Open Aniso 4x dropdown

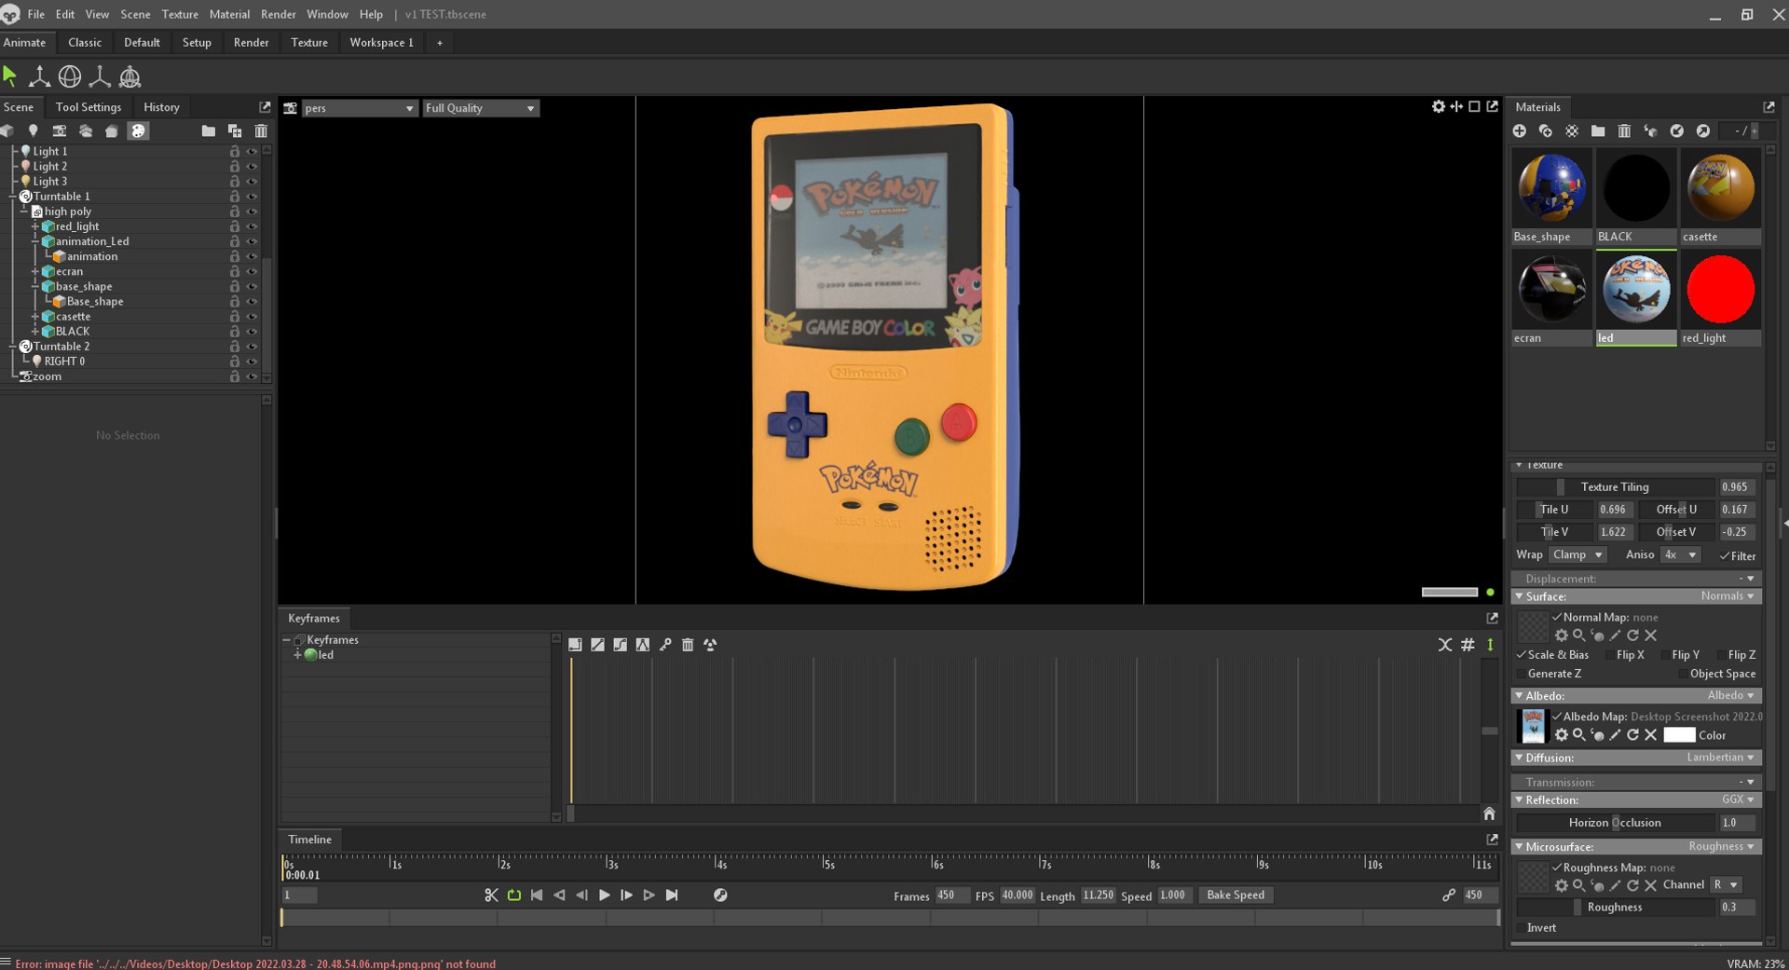point(1682,554)
